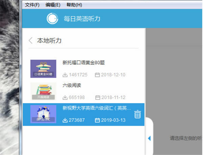
Task: Click calendar icon next to 2018-12-10
Action: click(x=97, y=75)
